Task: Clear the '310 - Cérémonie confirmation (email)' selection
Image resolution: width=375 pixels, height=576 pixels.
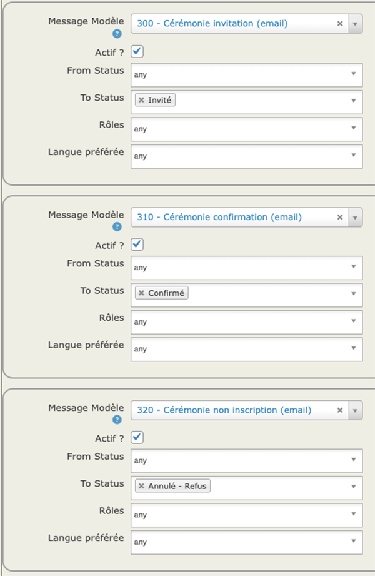Action: pyautogui.click(x=340, y=217)
